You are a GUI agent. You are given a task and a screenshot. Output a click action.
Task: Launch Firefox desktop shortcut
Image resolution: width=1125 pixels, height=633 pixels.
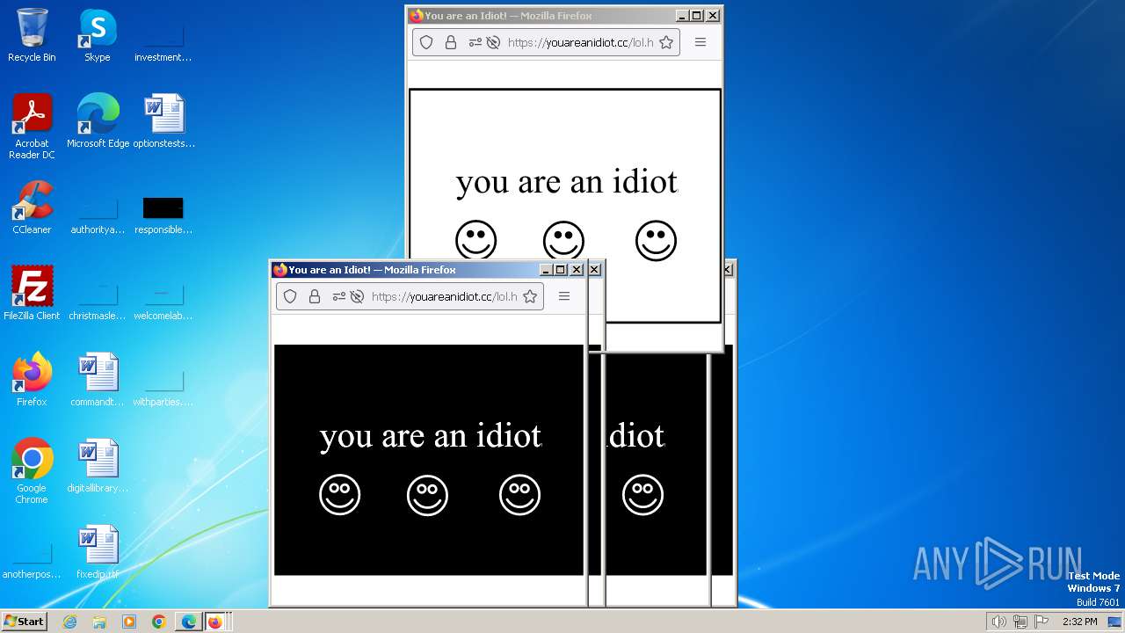point(32,380)
